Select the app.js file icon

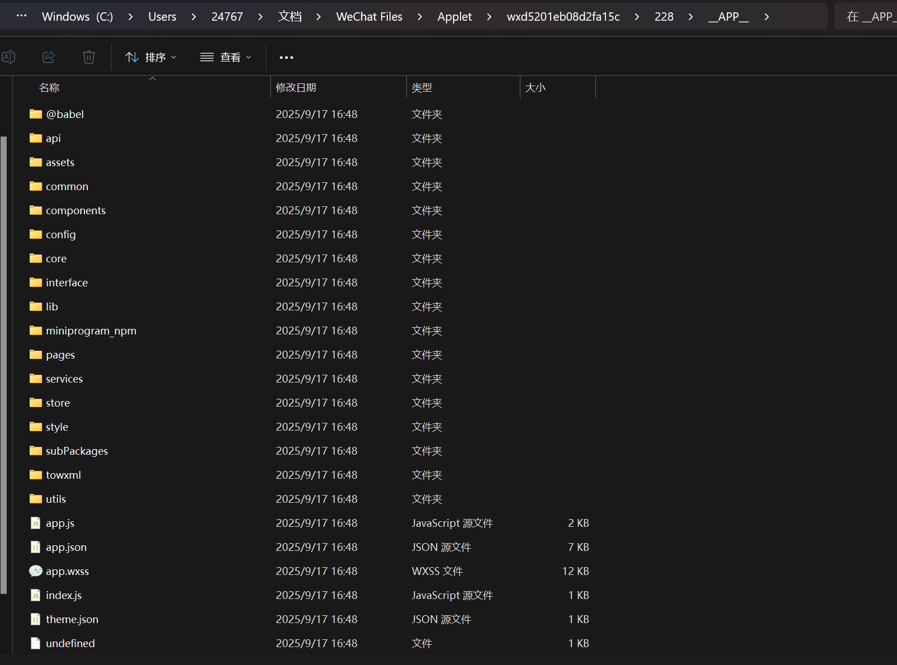pos(36,523)
